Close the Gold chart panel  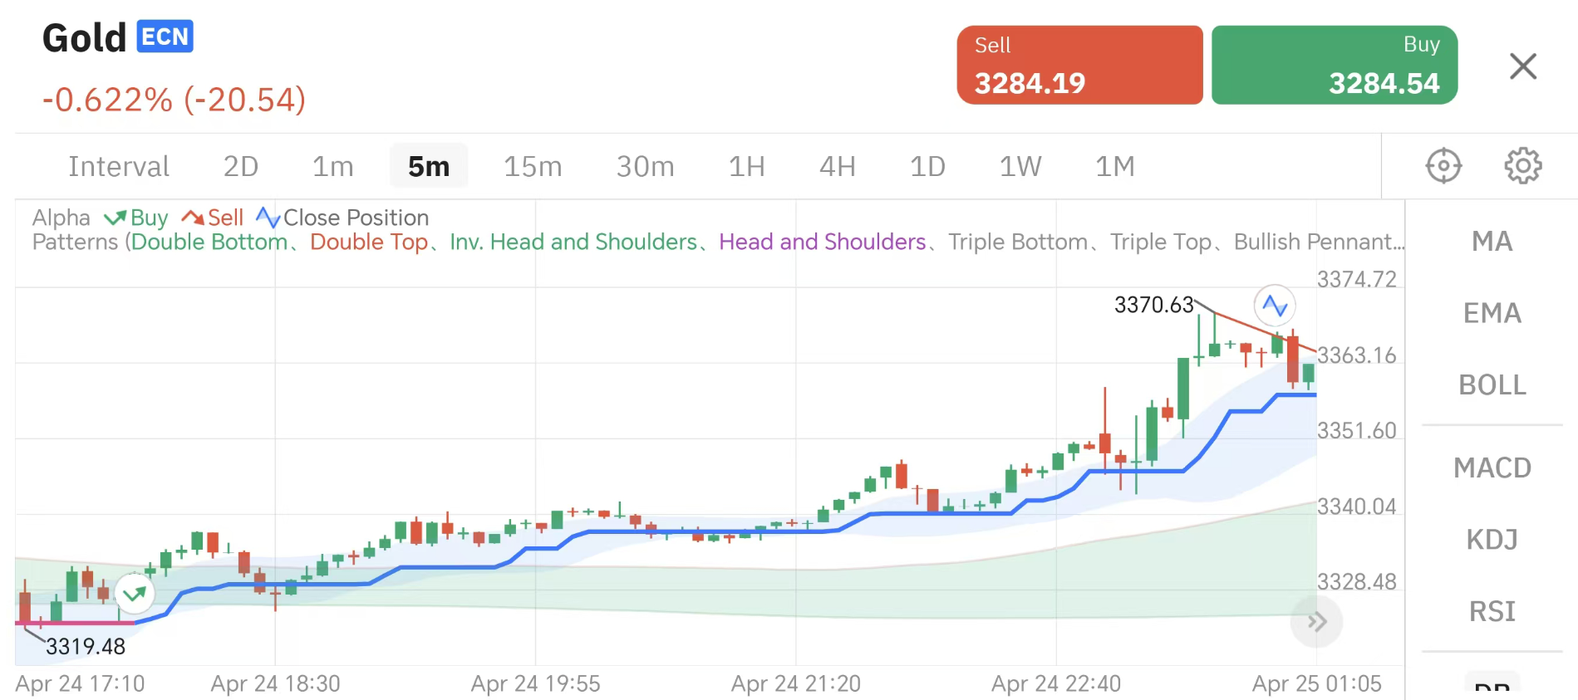point(1522,66)
